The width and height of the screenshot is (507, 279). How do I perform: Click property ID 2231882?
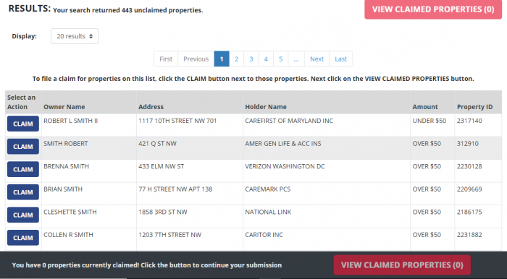pos(469,235)
